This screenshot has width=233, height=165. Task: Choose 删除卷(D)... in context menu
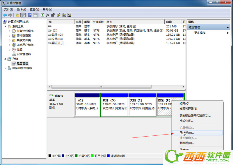click(x=197, y=143)
